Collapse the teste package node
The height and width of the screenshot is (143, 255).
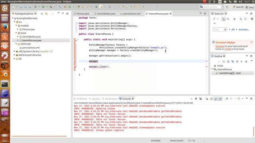16,33
